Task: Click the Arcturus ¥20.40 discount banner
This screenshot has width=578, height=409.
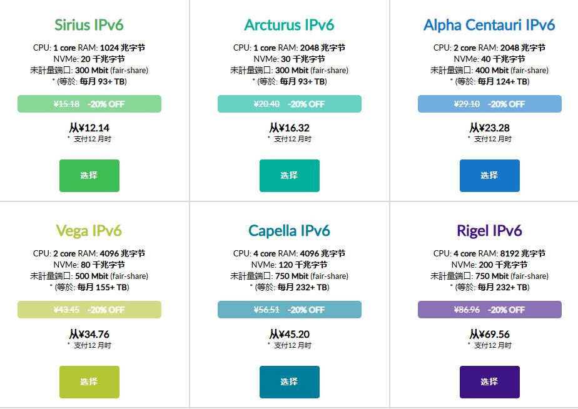Action: tap(289, 104)
